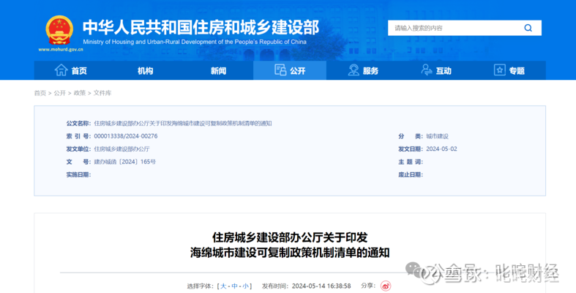The width and height of the screenshot is (576, 293).
Task: Click the 主题词 label
Action: click(411, 162)
